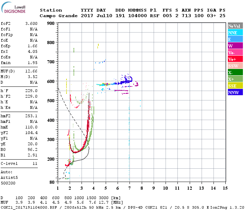245x210 pixels.
Task: Click the Vo- pink legend swatch
Action: (235, 52)
